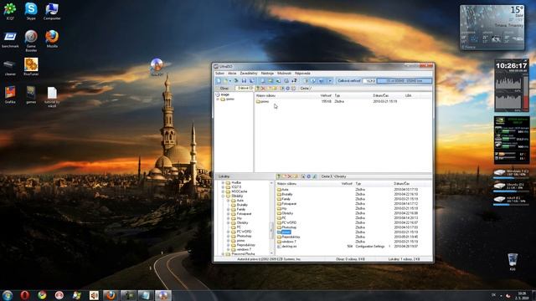Click the up-one-level arrow in the image pane toolbar
The height and width of the screenshot is (301, 536).
258,89
